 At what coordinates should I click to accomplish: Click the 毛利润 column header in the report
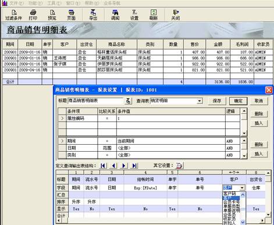pos(242,44)
